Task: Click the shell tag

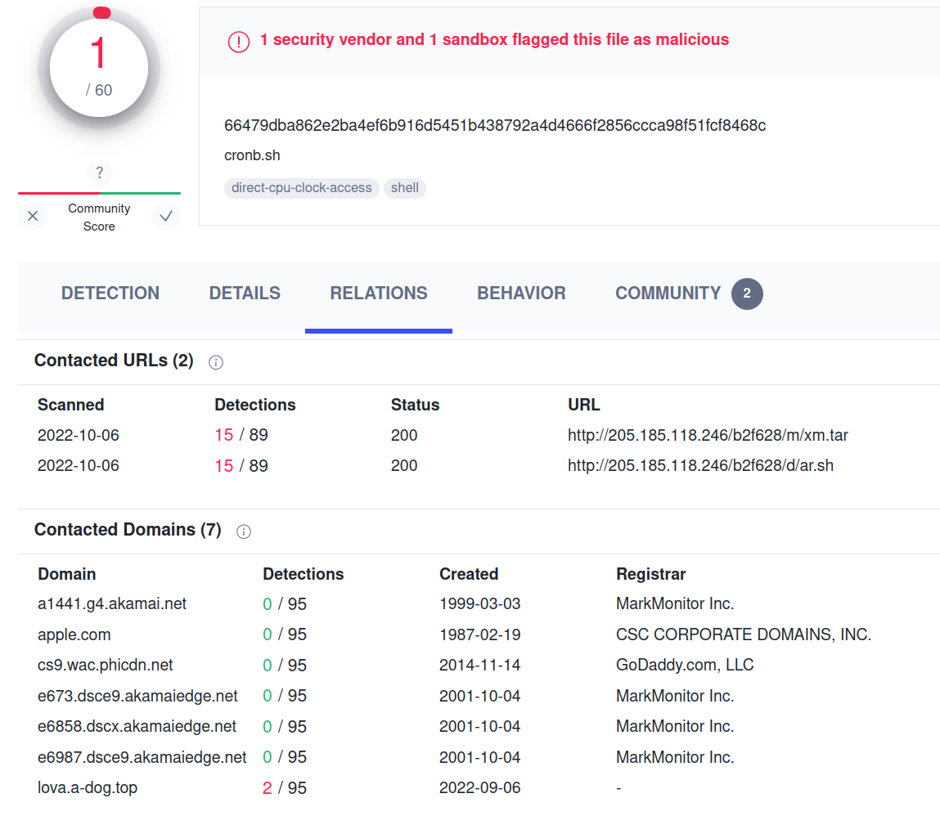Action: click(x=405, y=188)
